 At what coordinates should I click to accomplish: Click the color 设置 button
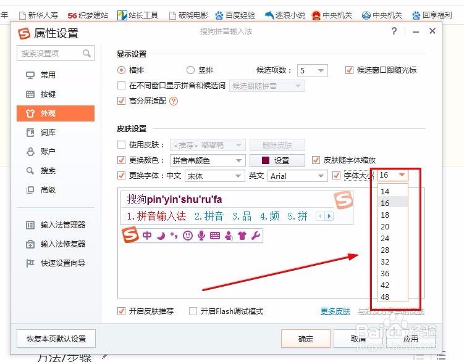coord(277,160)
